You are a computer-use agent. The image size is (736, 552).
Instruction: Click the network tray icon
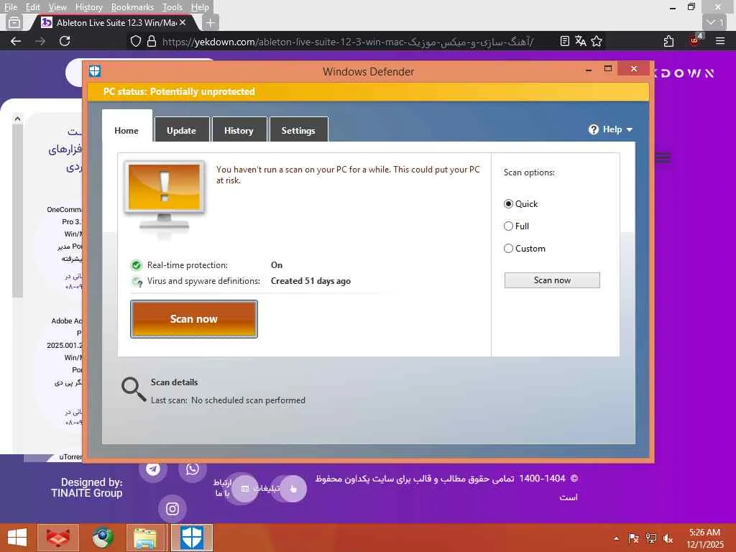coord(651,538)
